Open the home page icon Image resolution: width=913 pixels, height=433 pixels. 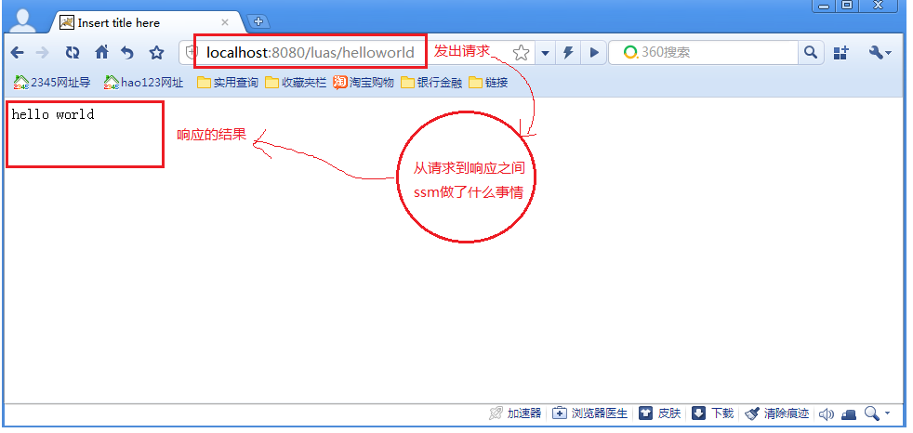click(102, 52)
